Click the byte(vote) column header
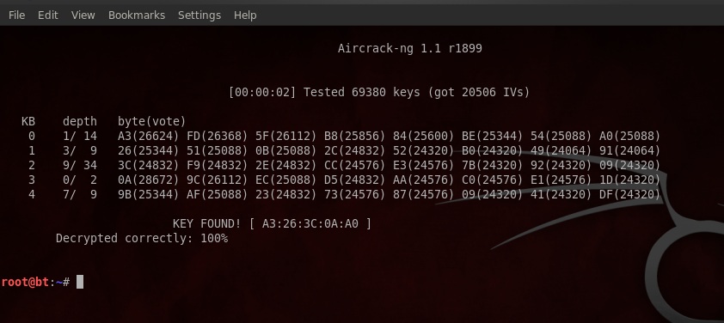The image size is (724, 323). (152, 122)
